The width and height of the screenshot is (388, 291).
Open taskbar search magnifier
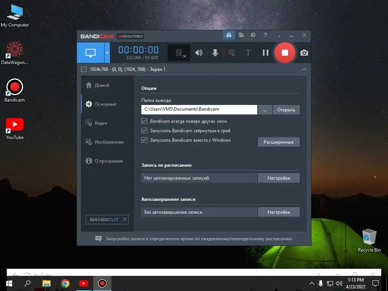click(x=27, y=283)
